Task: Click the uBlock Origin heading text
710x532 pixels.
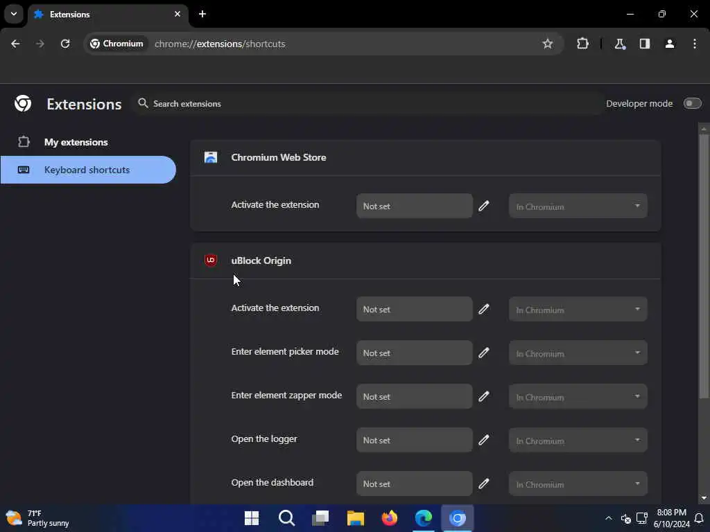Action: [261, 260]
